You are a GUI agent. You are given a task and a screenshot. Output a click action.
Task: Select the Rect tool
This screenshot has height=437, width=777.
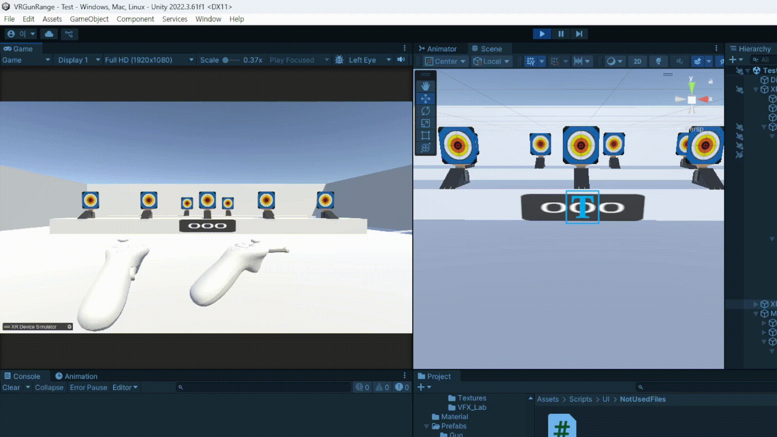(425, 136)
